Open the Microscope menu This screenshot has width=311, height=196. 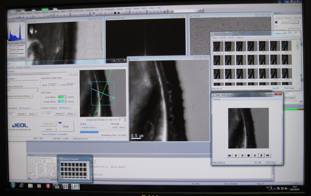[79, 11]
